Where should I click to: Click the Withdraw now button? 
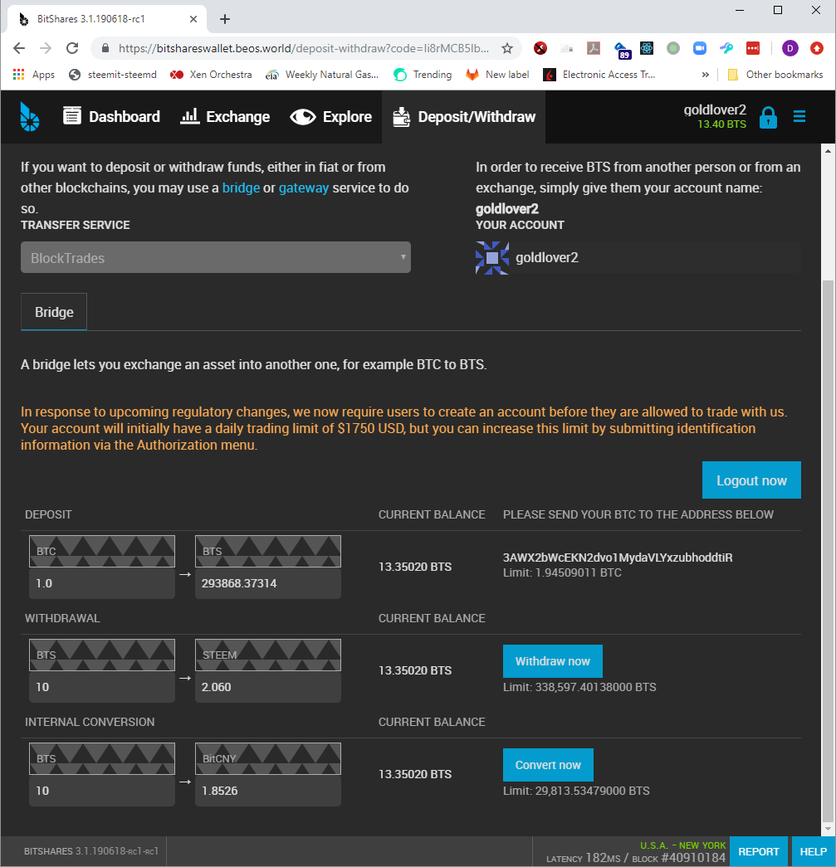552,660
